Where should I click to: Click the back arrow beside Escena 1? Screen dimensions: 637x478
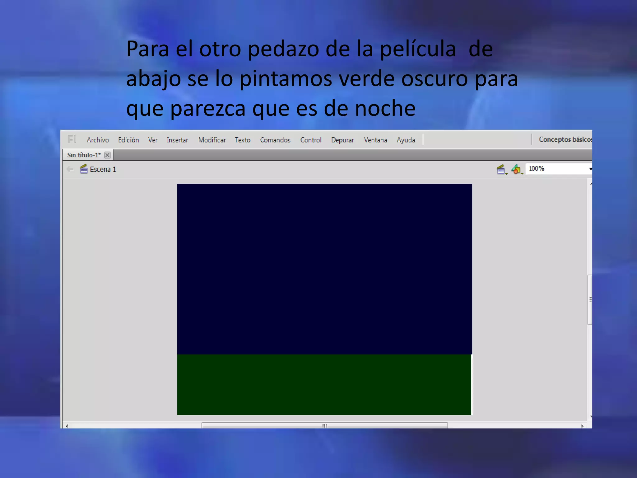[x=70, y=169]
